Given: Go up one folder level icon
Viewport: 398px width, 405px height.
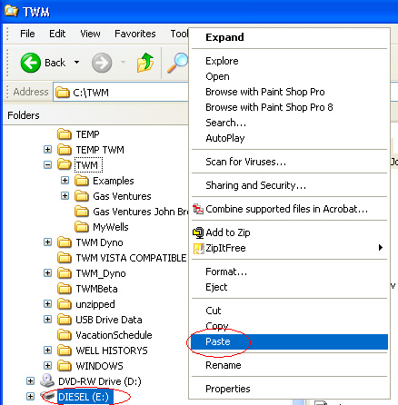Looking at the screenshot, I should [x=145, y=63].
